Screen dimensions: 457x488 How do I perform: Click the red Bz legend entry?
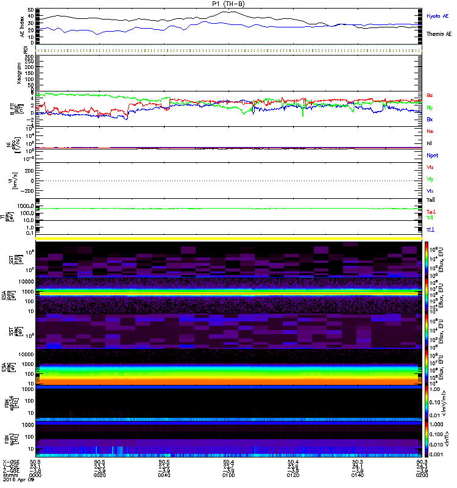430,95
